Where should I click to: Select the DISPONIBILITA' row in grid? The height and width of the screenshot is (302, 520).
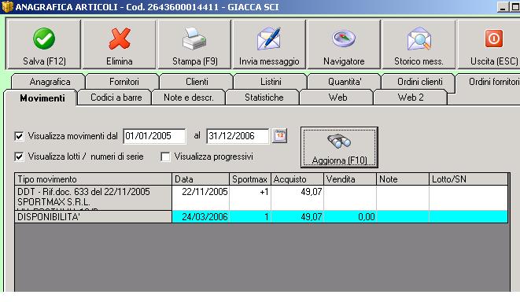coord(261,217)
